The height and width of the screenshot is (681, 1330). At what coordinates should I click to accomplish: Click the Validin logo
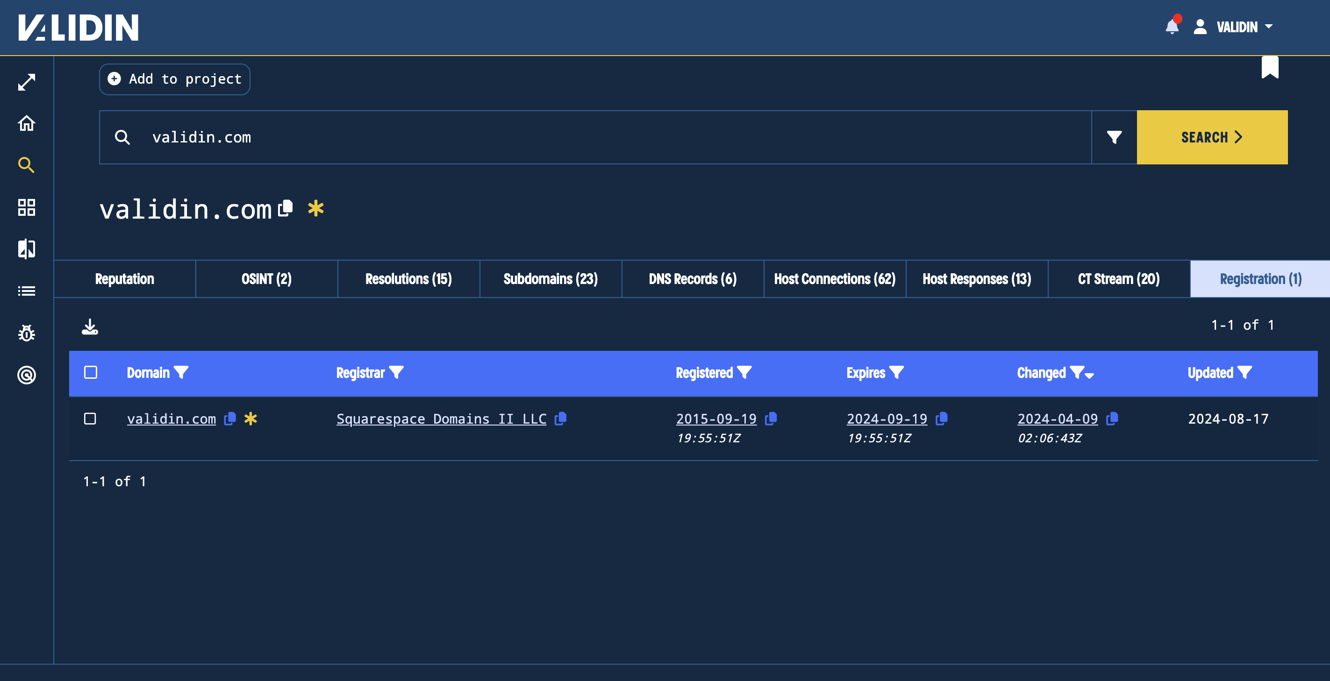point(79,28)
